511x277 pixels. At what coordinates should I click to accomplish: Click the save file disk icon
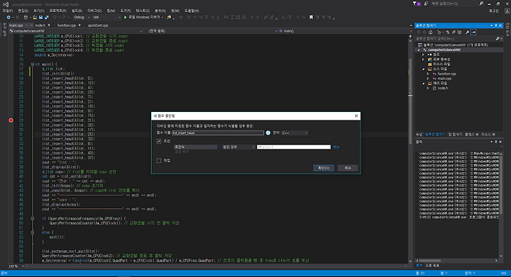click(x=40, y=17)
